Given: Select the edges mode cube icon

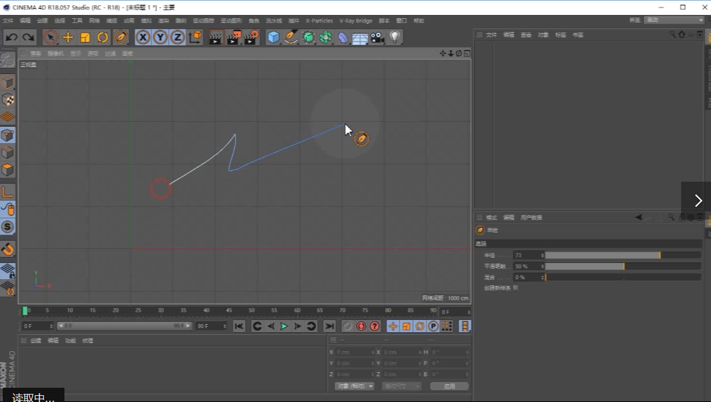Looking at the screenshot, I should (7, 153).
